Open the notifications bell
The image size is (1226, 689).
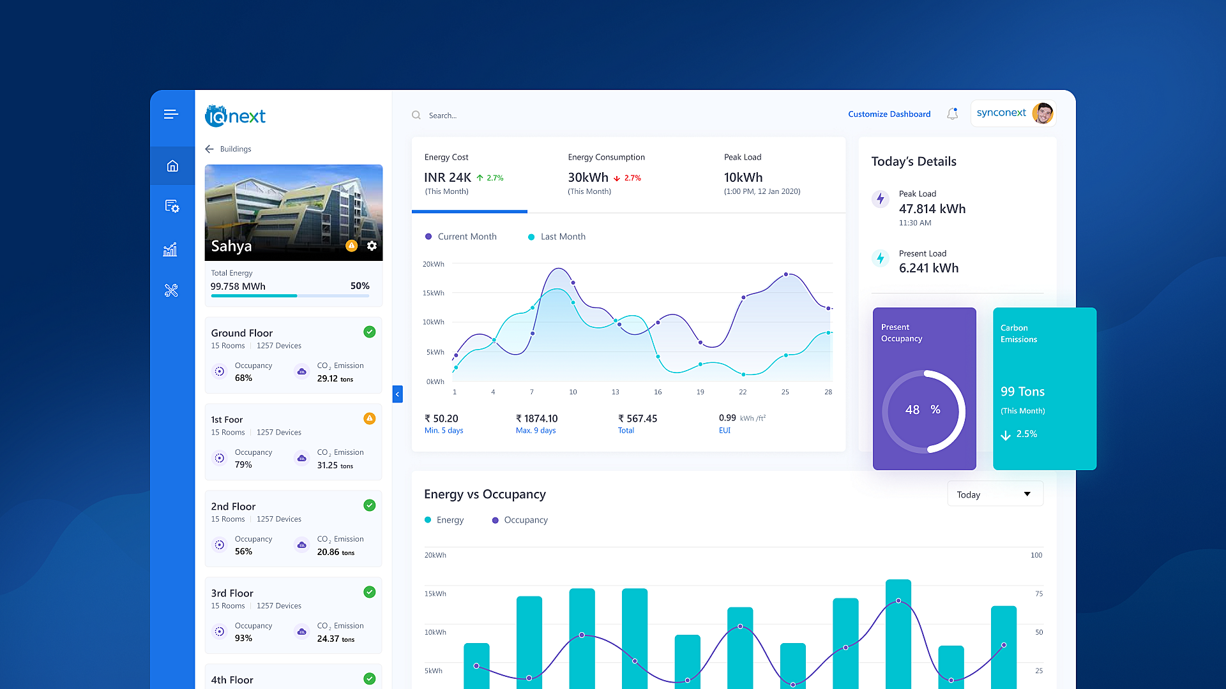click(x=952, y=114)
